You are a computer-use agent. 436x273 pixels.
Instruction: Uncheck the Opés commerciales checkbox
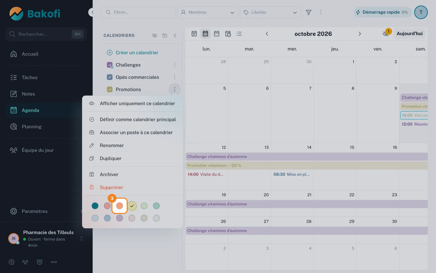[110, 77]
